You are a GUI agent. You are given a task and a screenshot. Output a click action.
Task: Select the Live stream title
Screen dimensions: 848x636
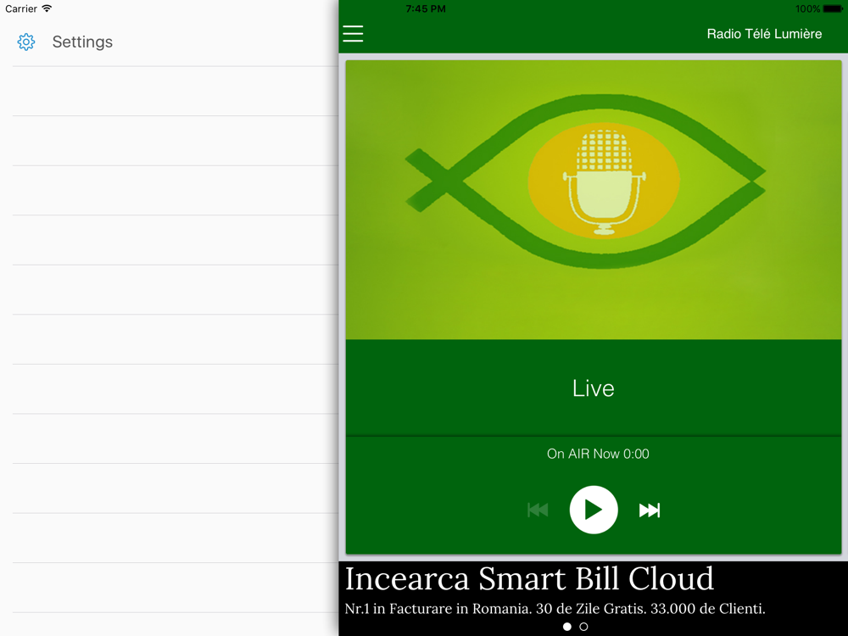(593, 388)
